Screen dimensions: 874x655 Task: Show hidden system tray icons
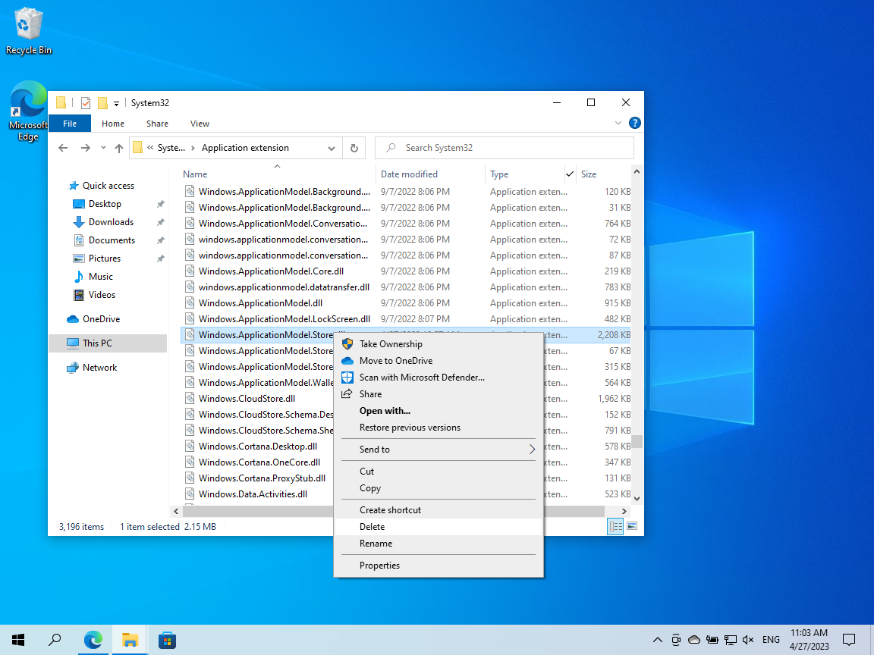point(657,640)
